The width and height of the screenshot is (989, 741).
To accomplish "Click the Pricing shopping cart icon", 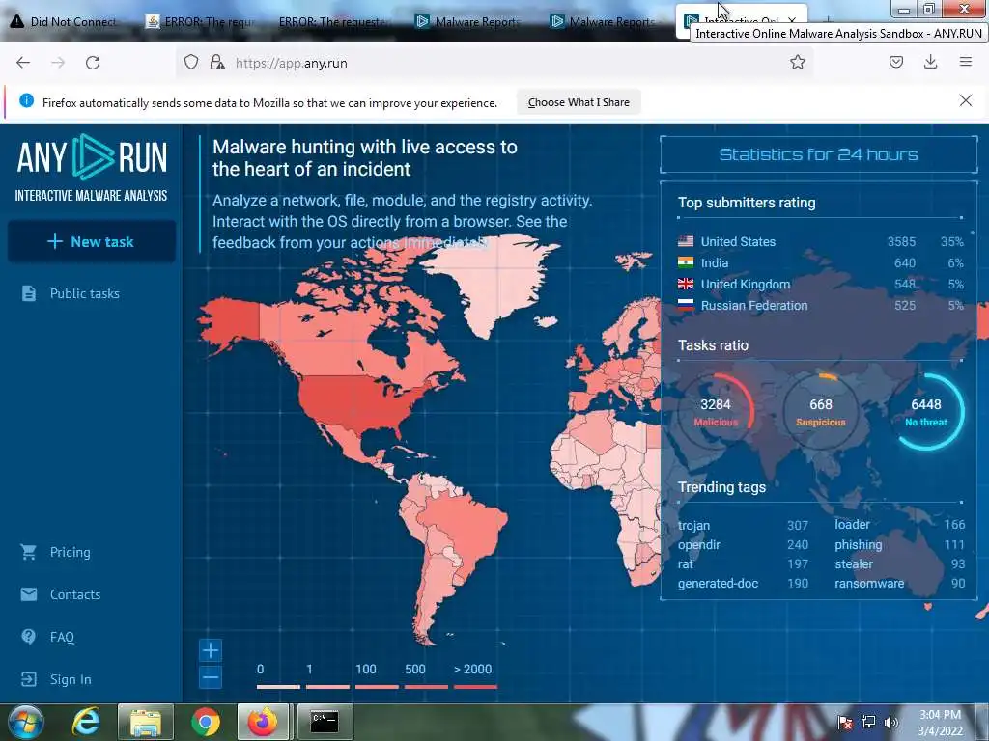I will 28,552.
